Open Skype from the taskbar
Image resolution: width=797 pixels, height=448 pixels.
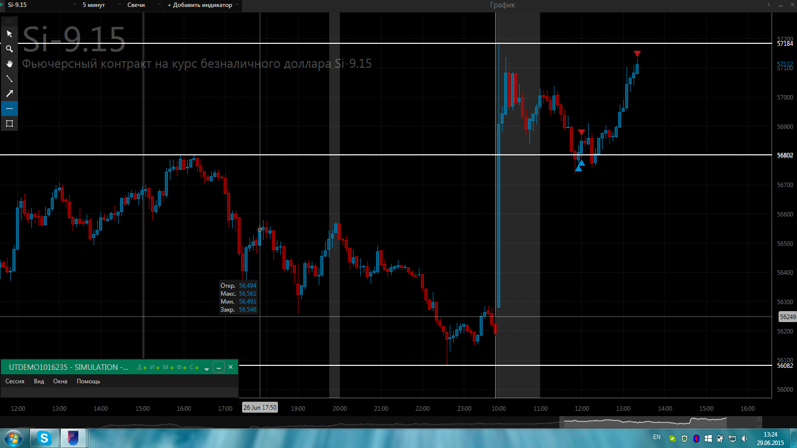pyautogui.click(x=44, y=438)
